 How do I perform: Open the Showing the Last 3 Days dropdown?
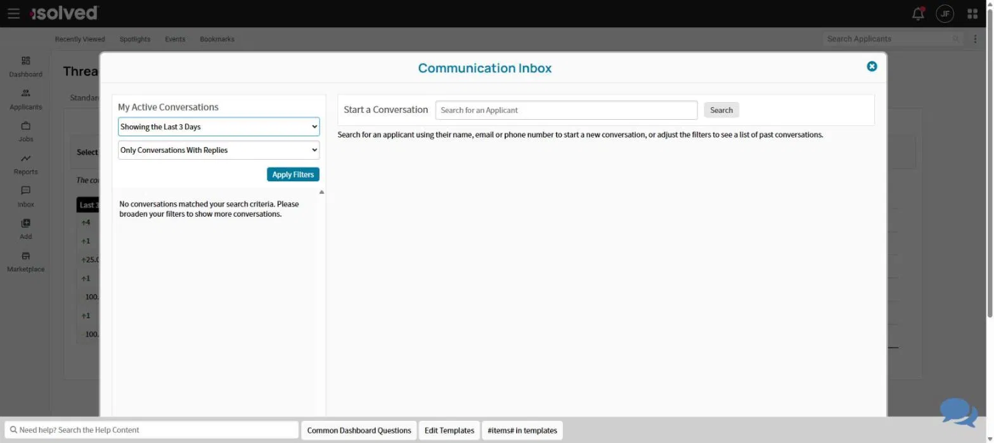coord(219,127)
